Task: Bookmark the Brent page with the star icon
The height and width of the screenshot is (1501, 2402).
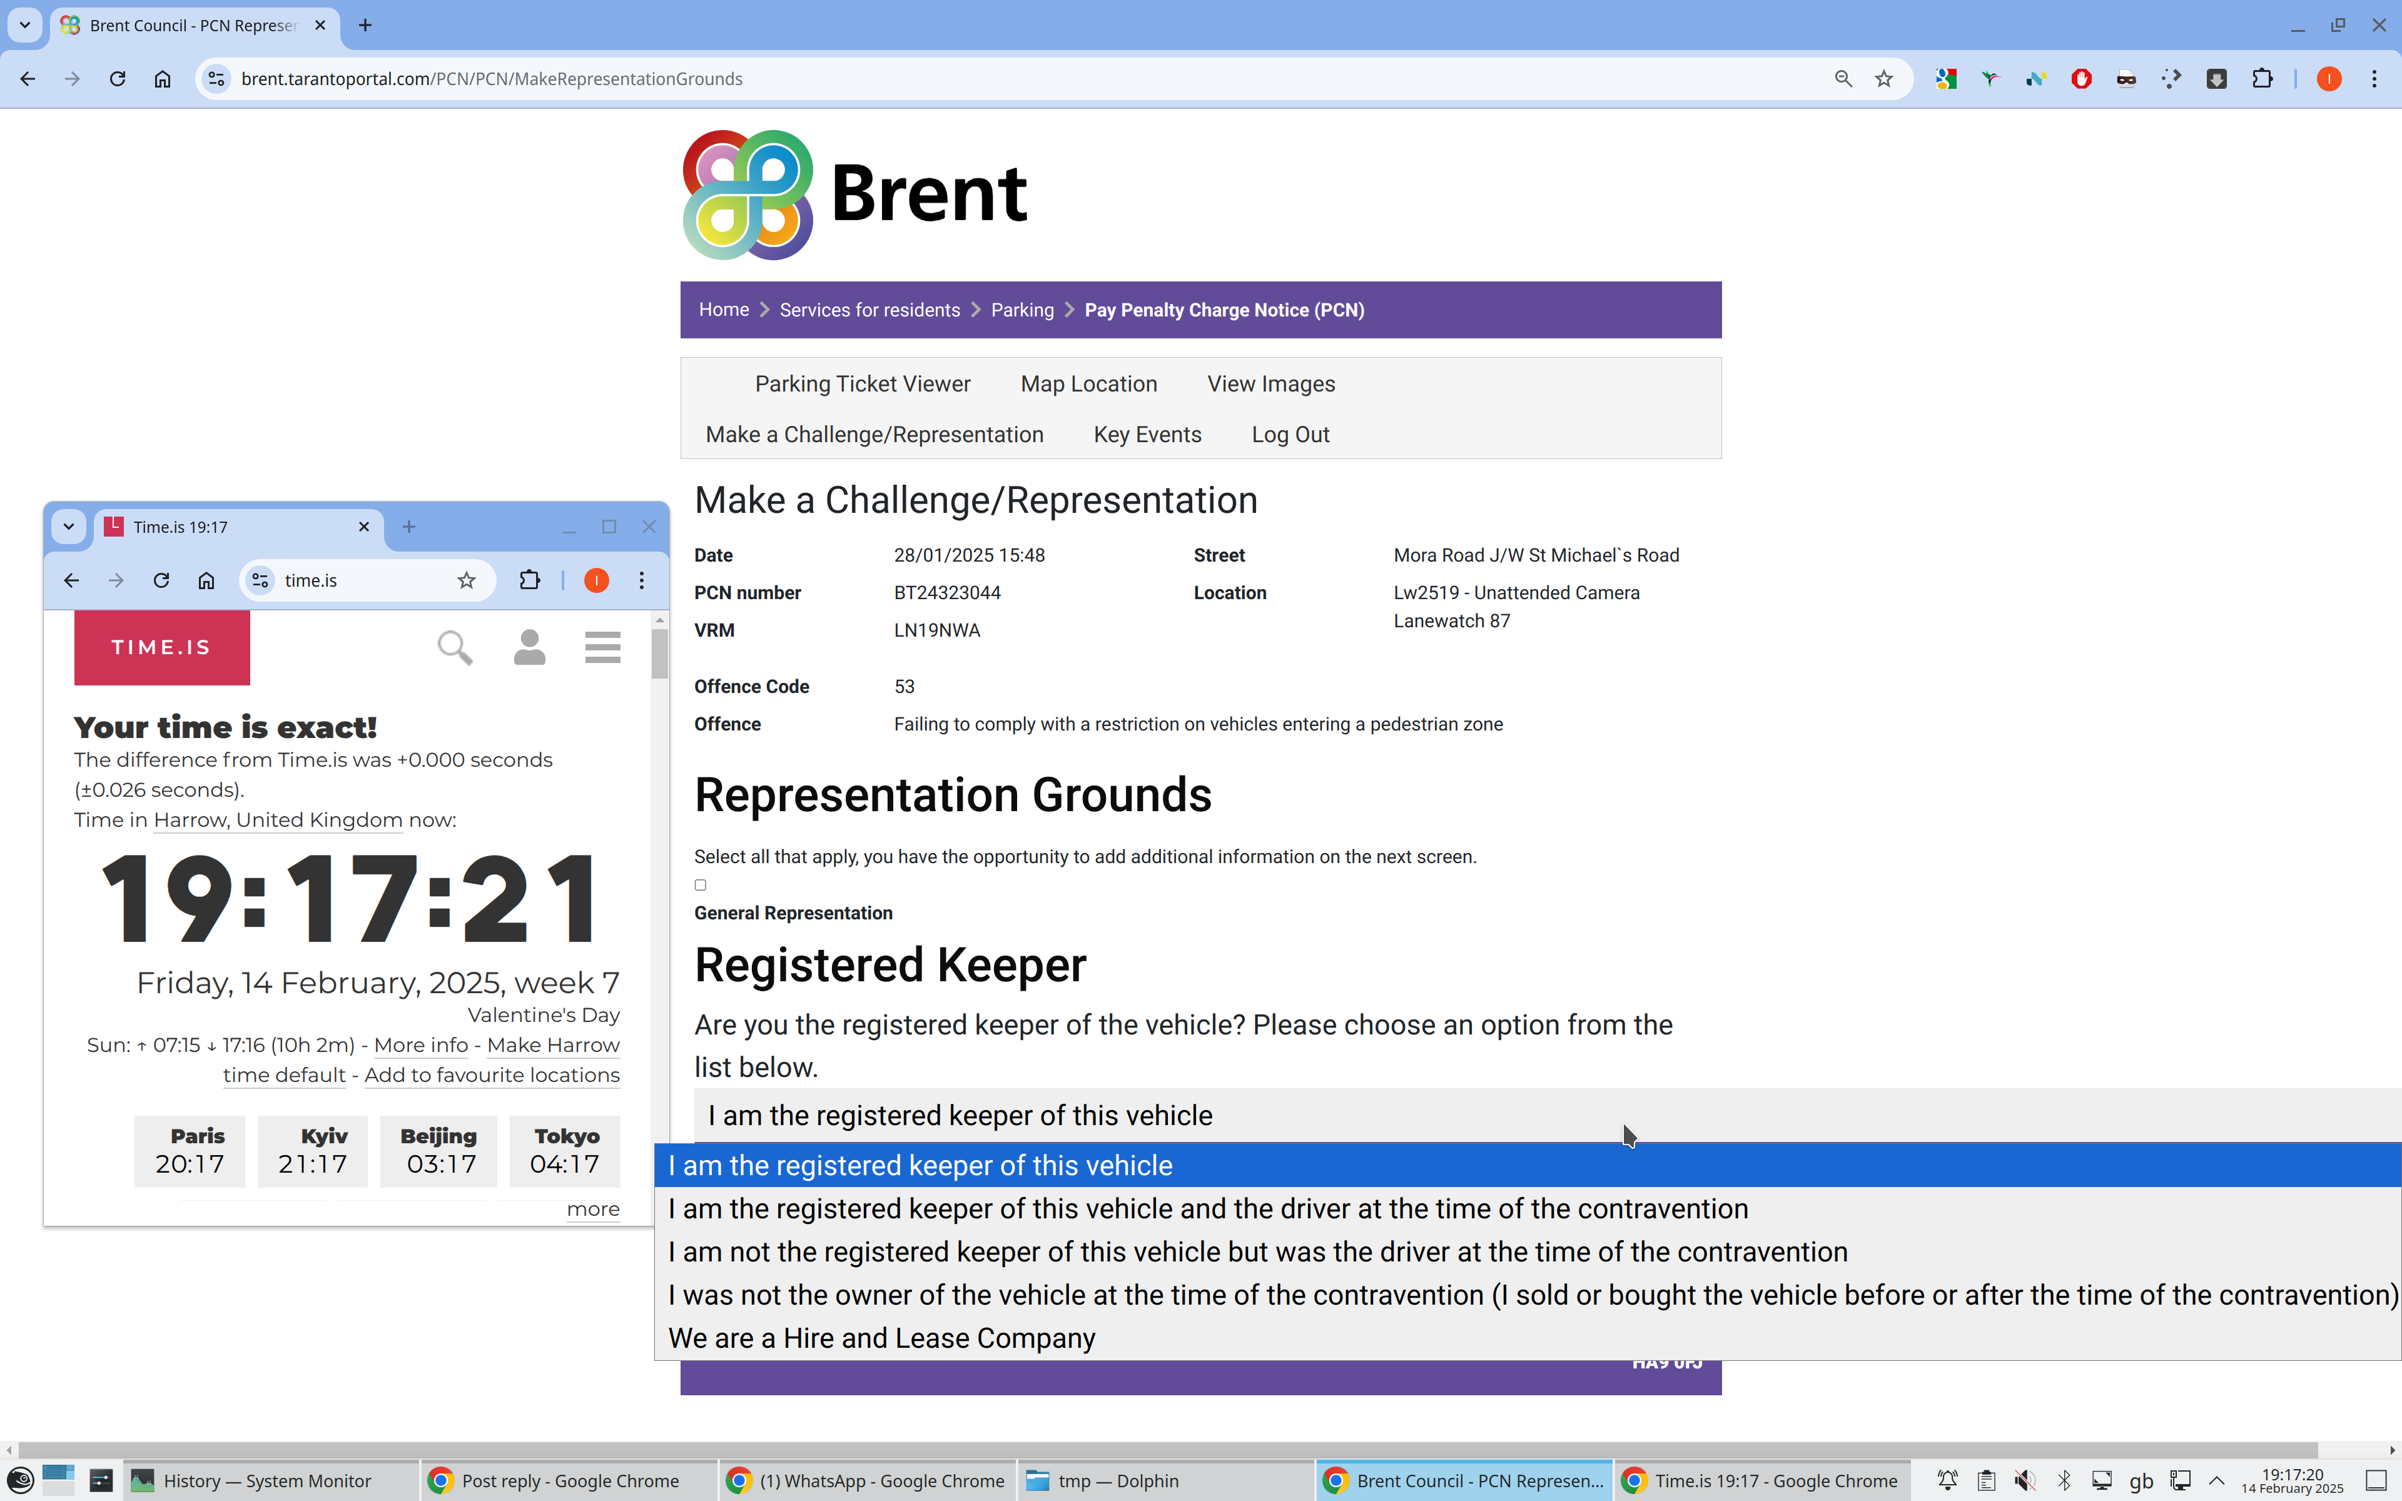Action: [1884, 79]
